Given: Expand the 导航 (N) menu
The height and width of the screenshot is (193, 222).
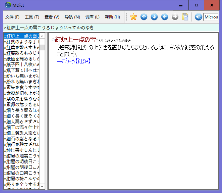Looking at the screenshot, I should click(72, 17).
